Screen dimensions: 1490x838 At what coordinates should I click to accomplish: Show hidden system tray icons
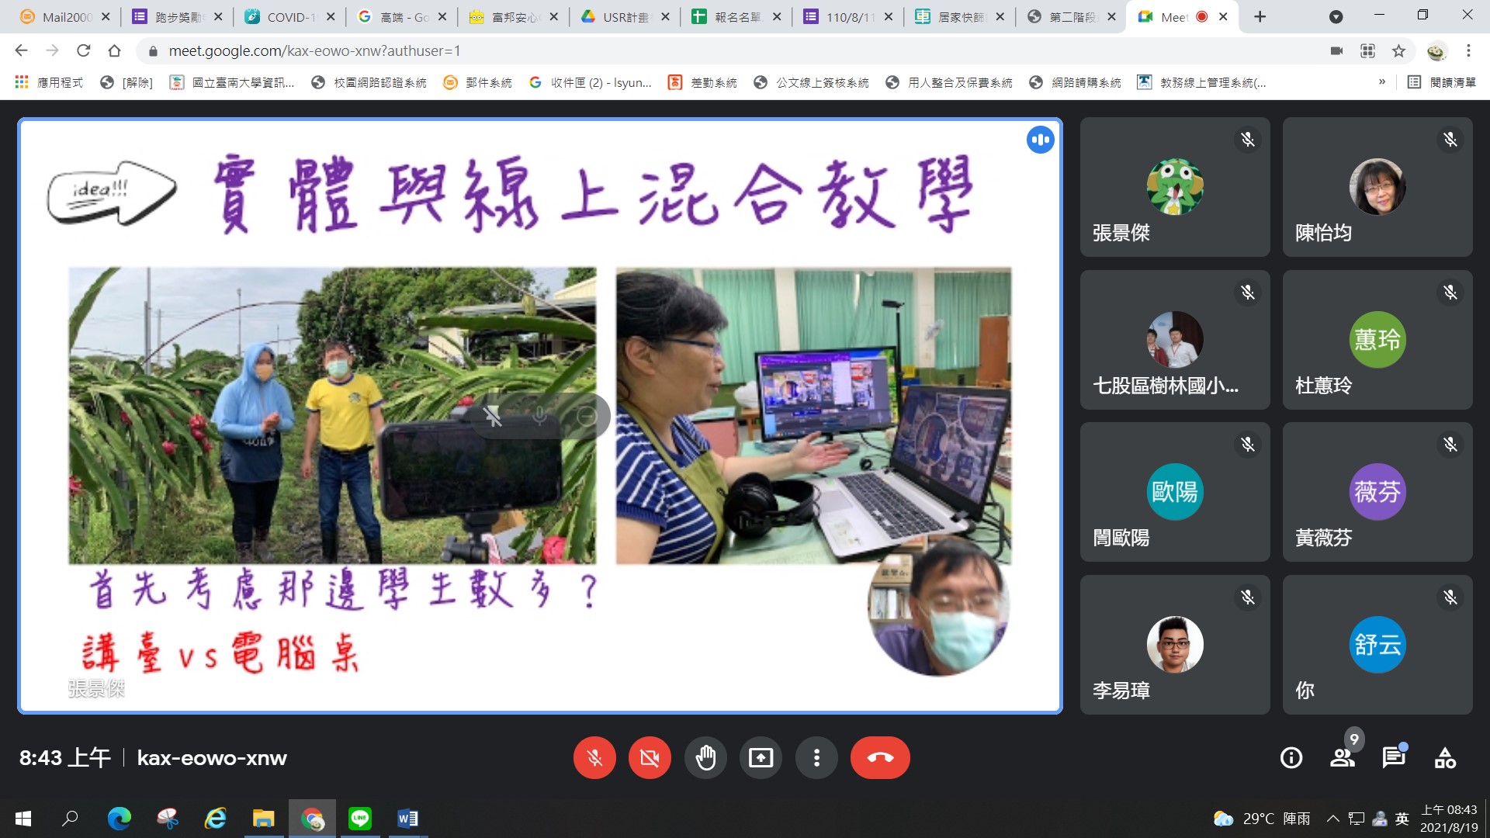(x=1332, y=819)
